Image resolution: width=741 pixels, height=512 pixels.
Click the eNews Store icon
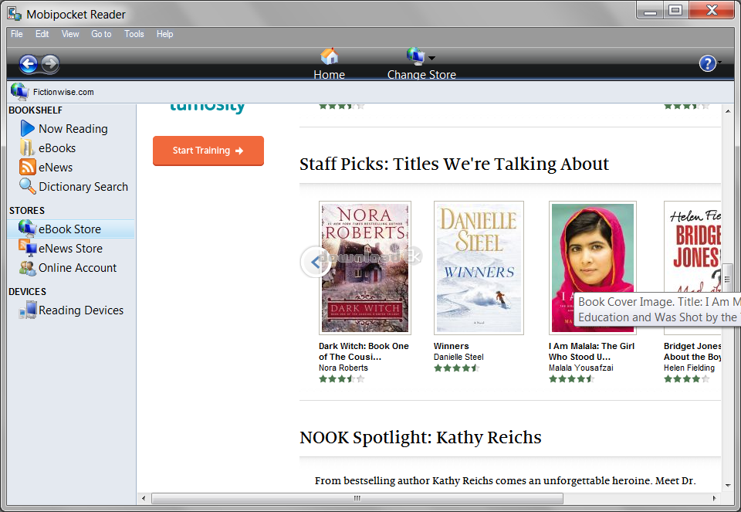[x=28, y=248]
